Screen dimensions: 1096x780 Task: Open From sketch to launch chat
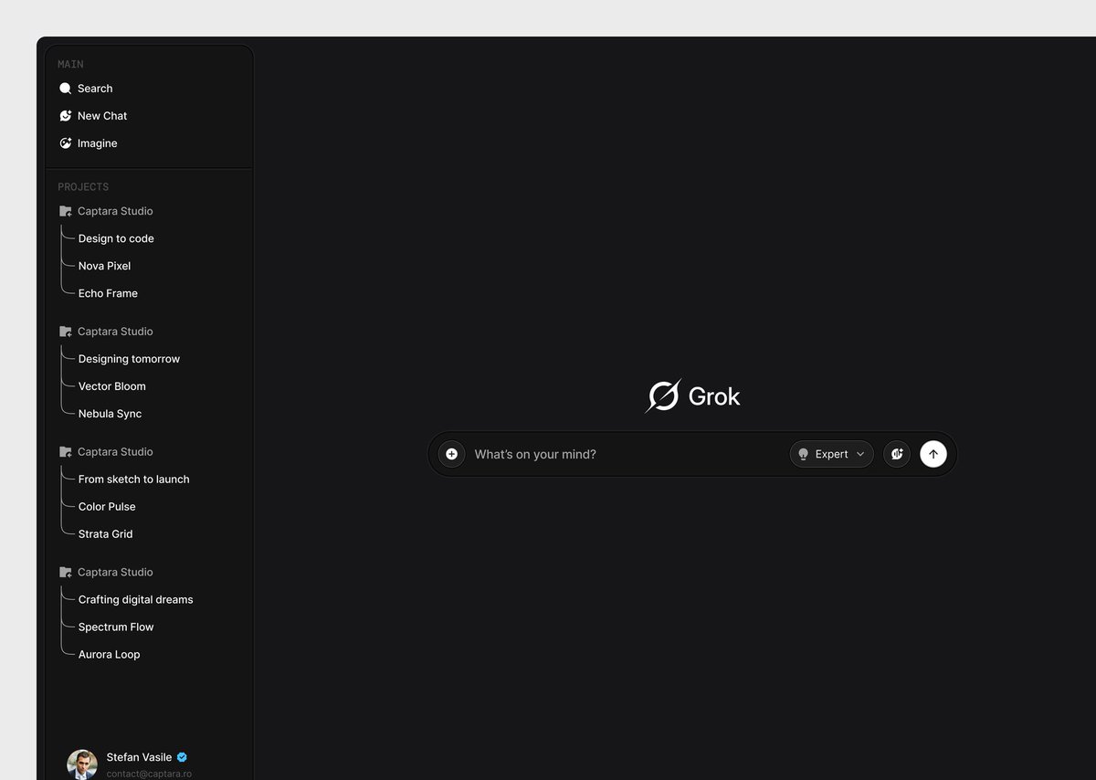[133, 480]
